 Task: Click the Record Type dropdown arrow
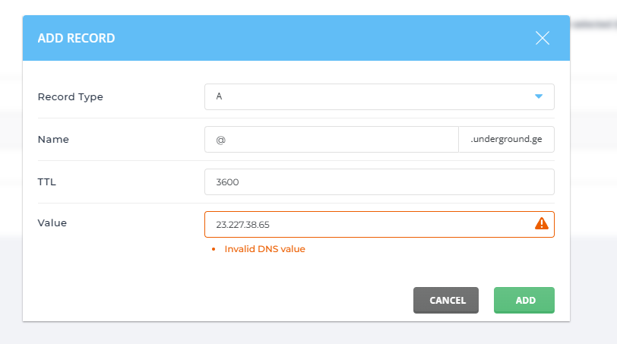[539, 96]
